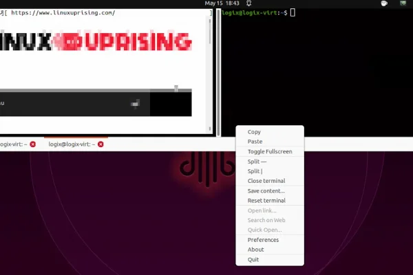413x275 pixels.
Task: Open the About menu entry
Action: pyautogui.click(x=270, y=250)
